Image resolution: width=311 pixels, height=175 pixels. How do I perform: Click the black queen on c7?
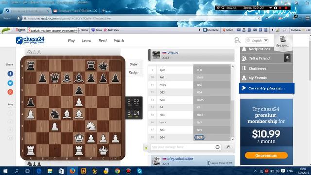[55, 78]
